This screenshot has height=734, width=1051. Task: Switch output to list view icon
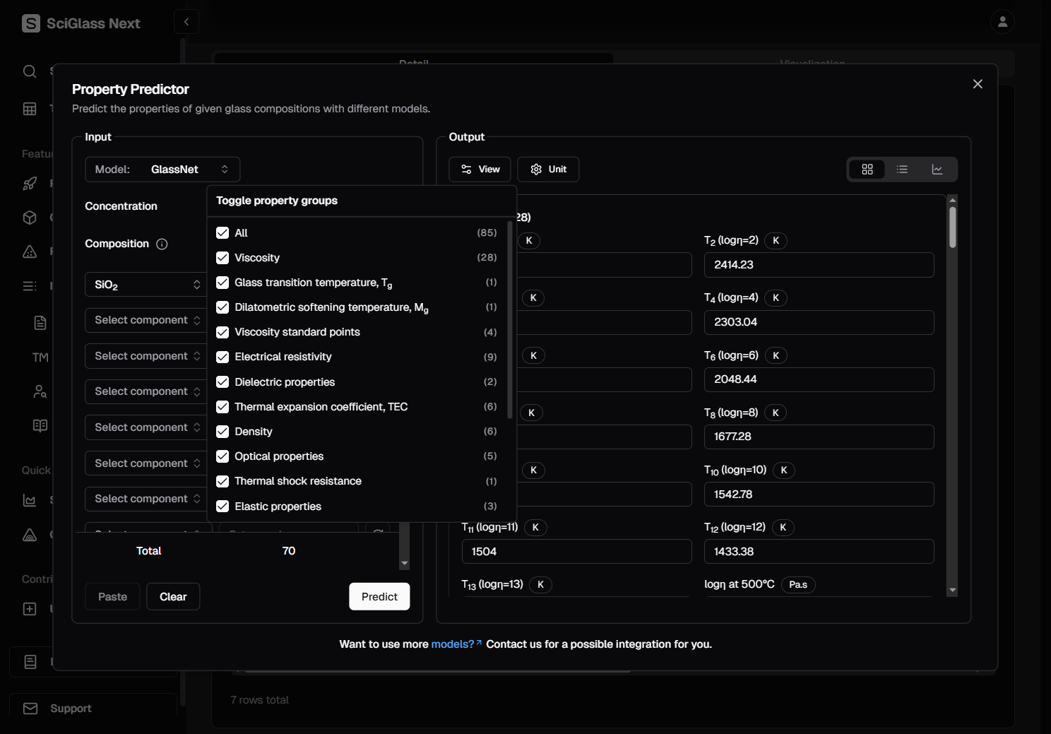[x=902, y=170]
